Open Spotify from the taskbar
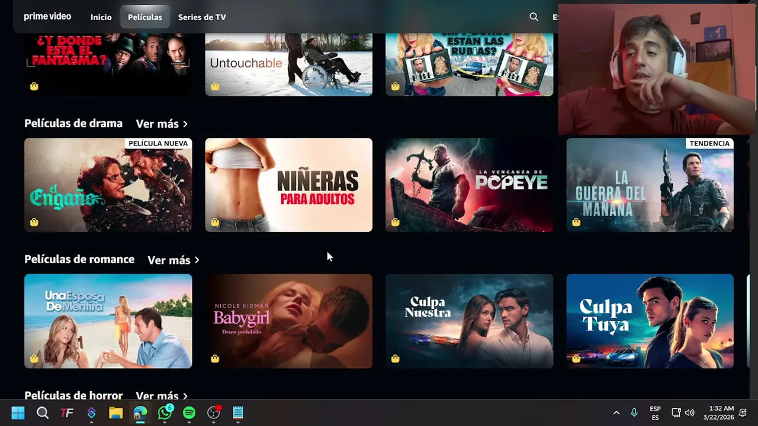 [189, 412]
